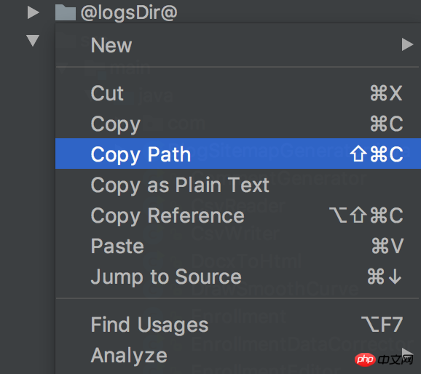Click the 中文网 watermark text
The image size is (421, 374).
396,360
